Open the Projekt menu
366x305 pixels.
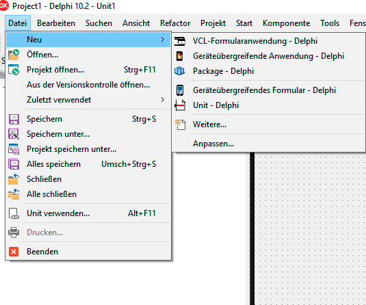(x=213, y=23)
